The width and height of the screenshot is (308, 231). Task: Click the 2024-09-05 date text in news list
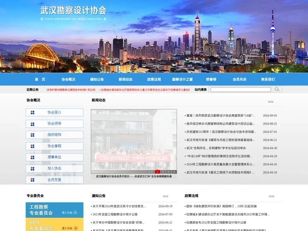pos(270,115)
